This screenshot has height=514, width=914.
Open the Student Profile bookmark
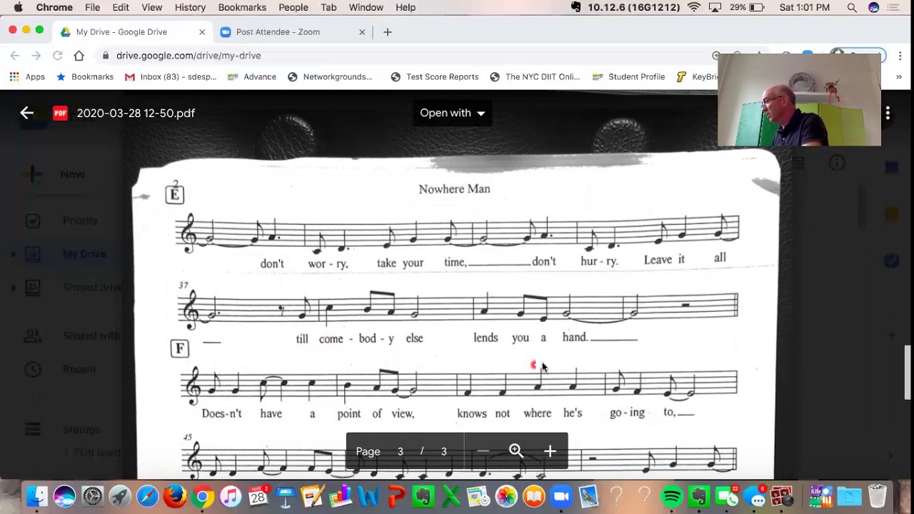(x=629, y=77)
